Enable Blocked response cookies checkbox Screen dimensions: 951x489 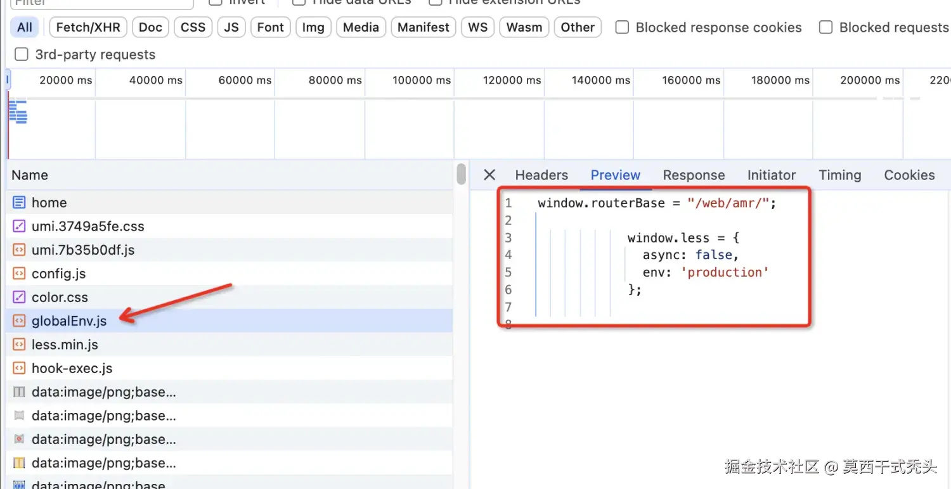623,27
